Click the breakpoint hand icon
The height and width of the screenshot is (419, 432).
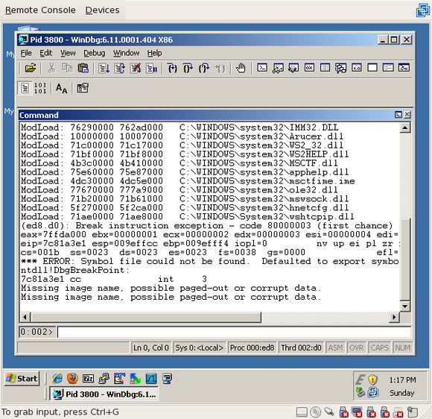(241, 68)
